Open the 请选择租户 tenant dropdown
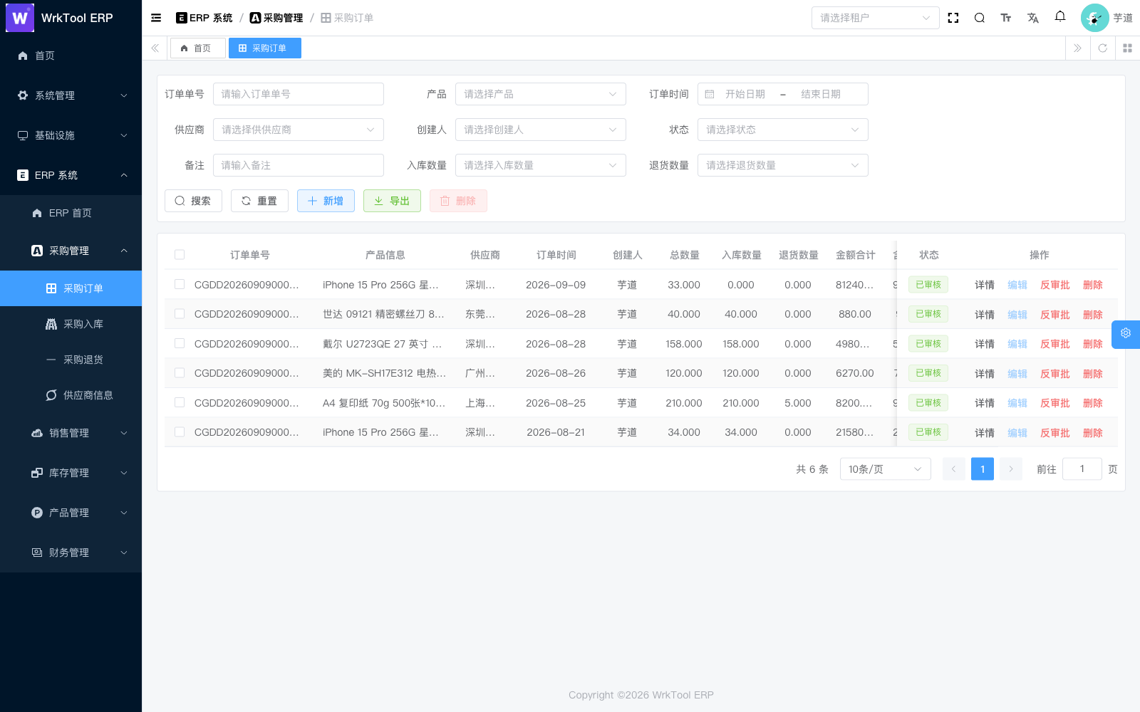The width and height of the screenshot is (1140, 712). (x=875, y=18)
